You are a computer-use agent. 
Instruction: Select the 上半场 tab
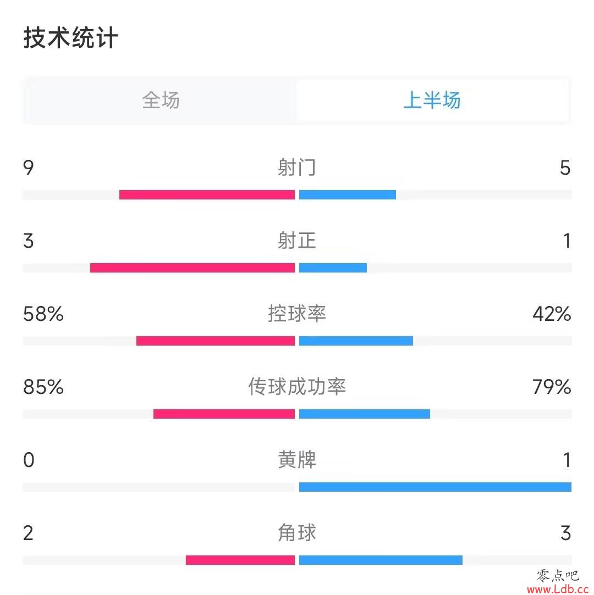pos(432,101)
